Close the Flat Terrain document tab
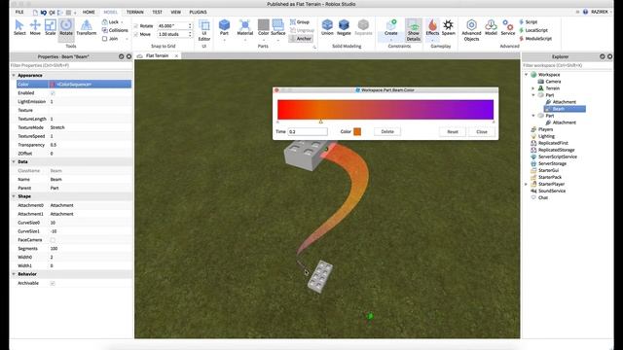The width and height of the screenshot is (623, 350). (x=176, y=56)
